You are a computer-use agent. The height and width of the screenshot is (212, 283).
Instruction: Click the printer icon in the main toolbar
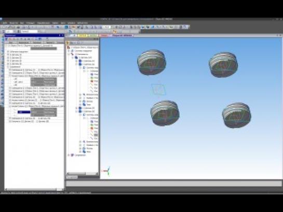pyautogui.click(x=18, y=27)
